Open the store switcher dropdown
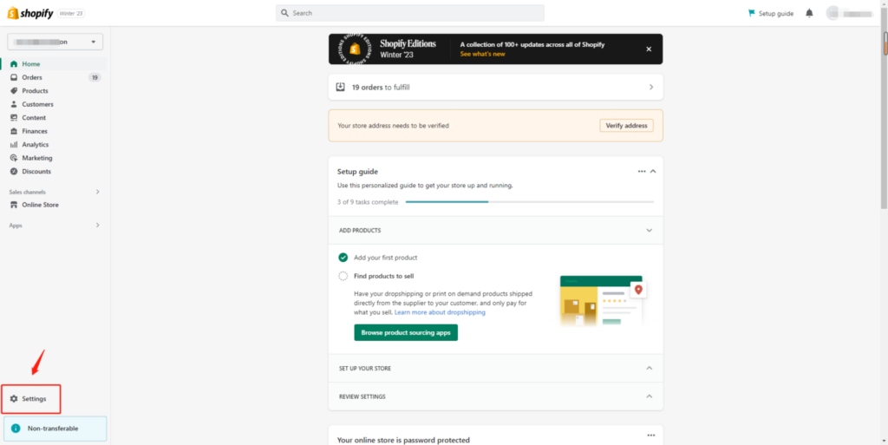The image size is (888, 445). pos(55,42)
